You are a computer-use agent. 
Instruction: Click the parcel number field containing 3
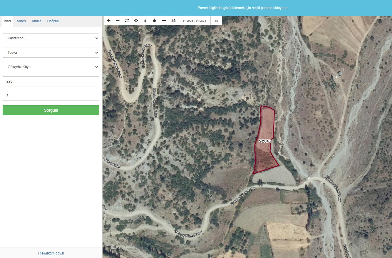51,96
